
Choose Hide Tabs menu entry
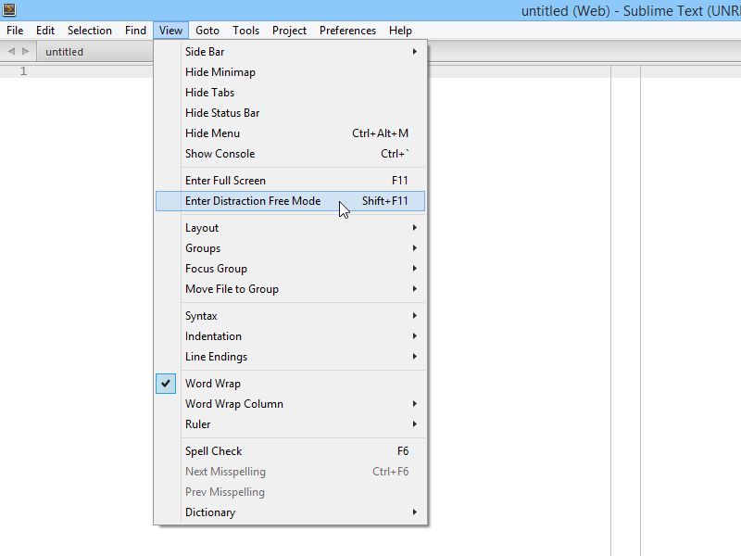[290, 92]
